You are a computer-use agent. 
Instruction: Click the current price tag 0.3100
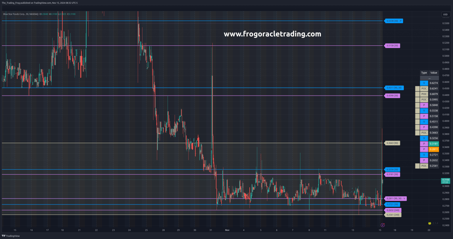[x=446, y=181]
